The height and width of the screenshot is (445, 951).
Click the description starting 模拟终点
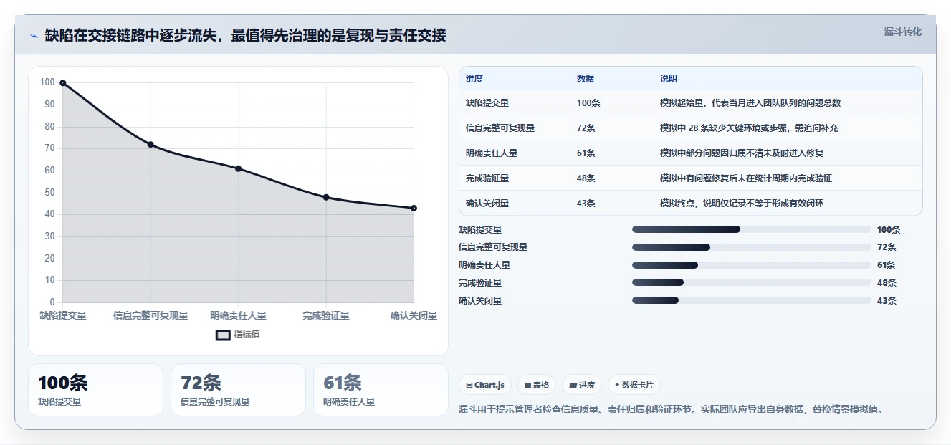click(742, 204)
